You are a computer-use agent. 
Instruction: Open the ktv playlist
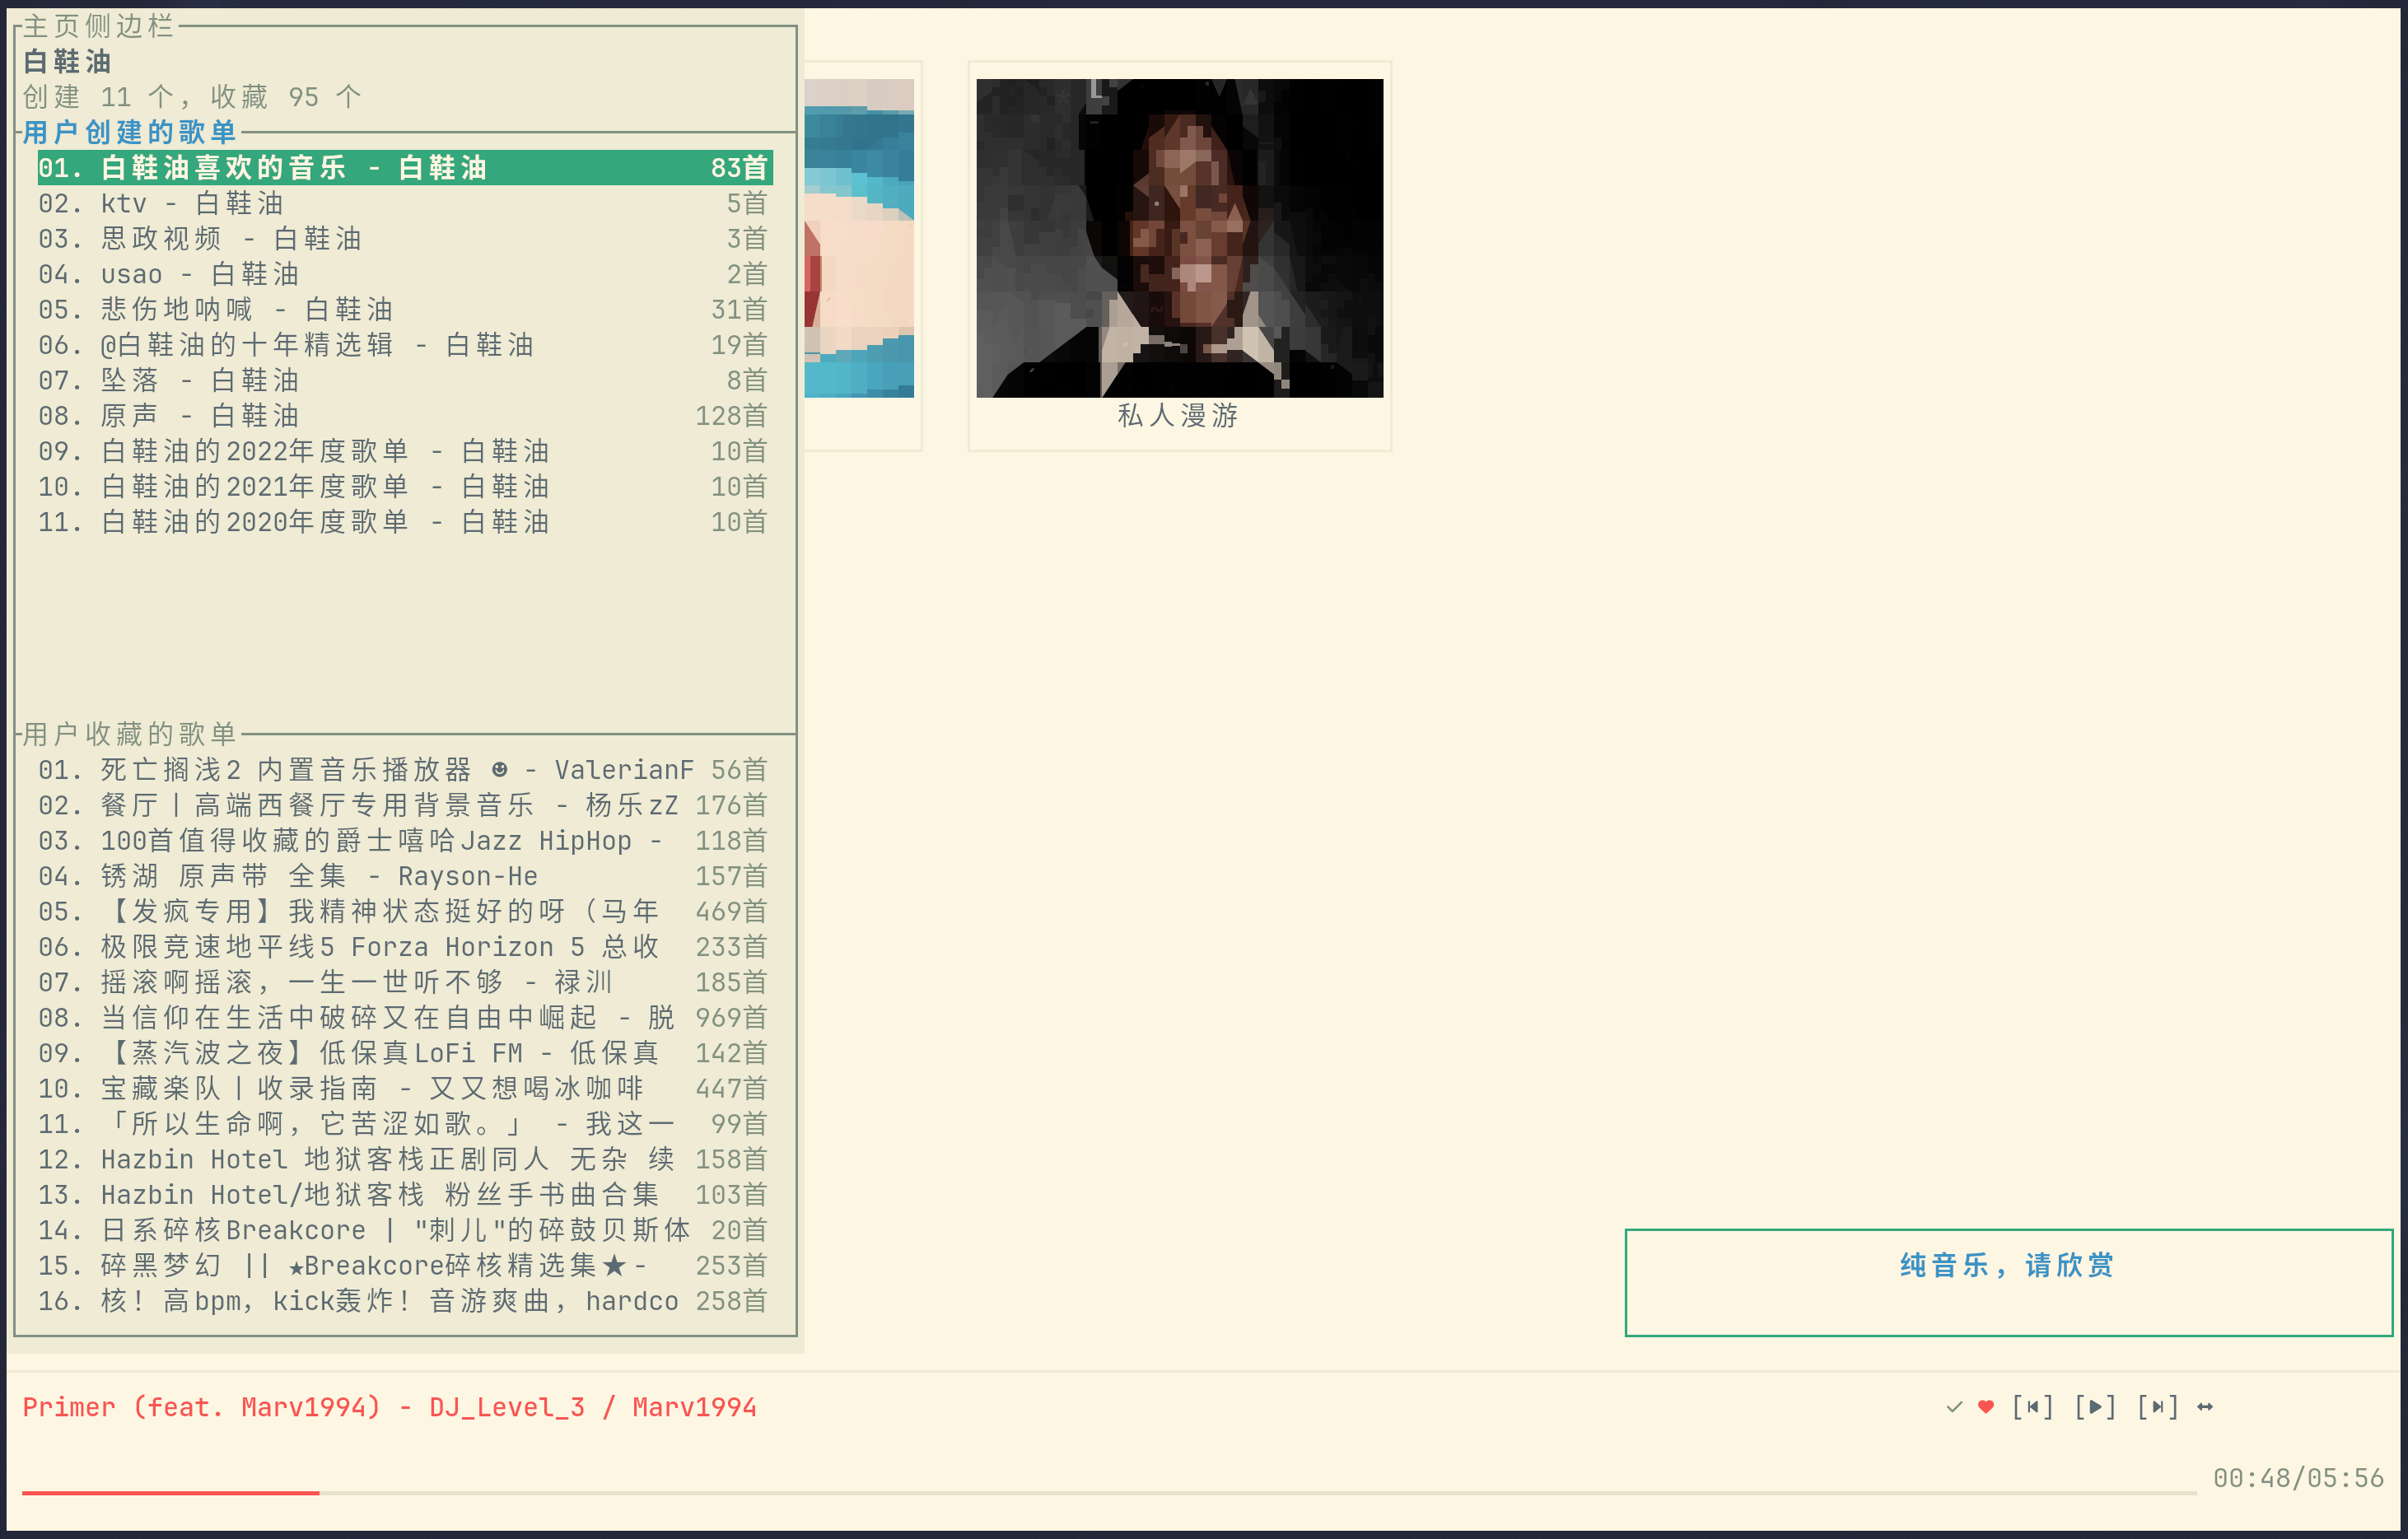coord(405,203)
